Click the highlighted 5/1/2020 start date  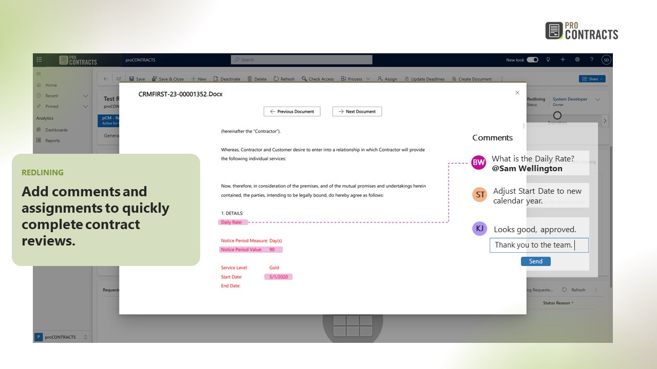[278, 277]
